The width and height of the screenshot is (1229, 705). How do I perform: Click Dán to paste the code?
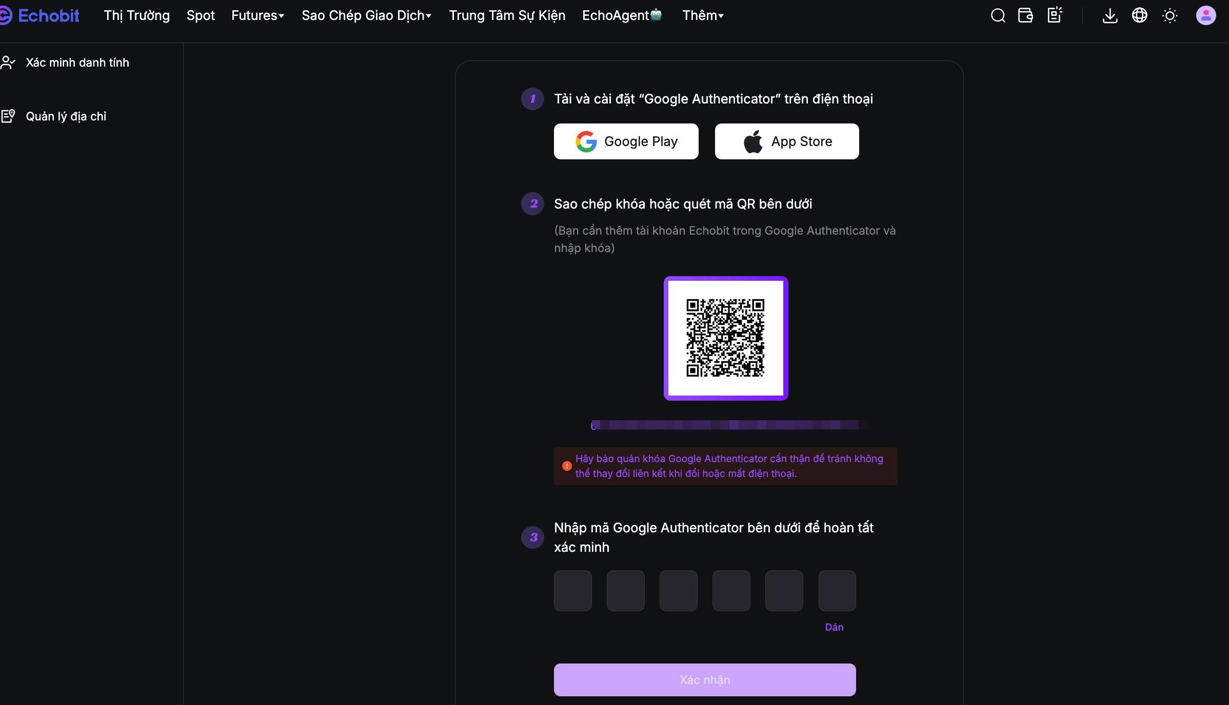834,627
